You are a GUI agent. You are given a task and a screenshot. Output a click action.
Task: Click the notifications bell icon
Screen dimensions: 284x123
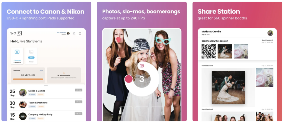pyautogui.click(x=74, y=34)
